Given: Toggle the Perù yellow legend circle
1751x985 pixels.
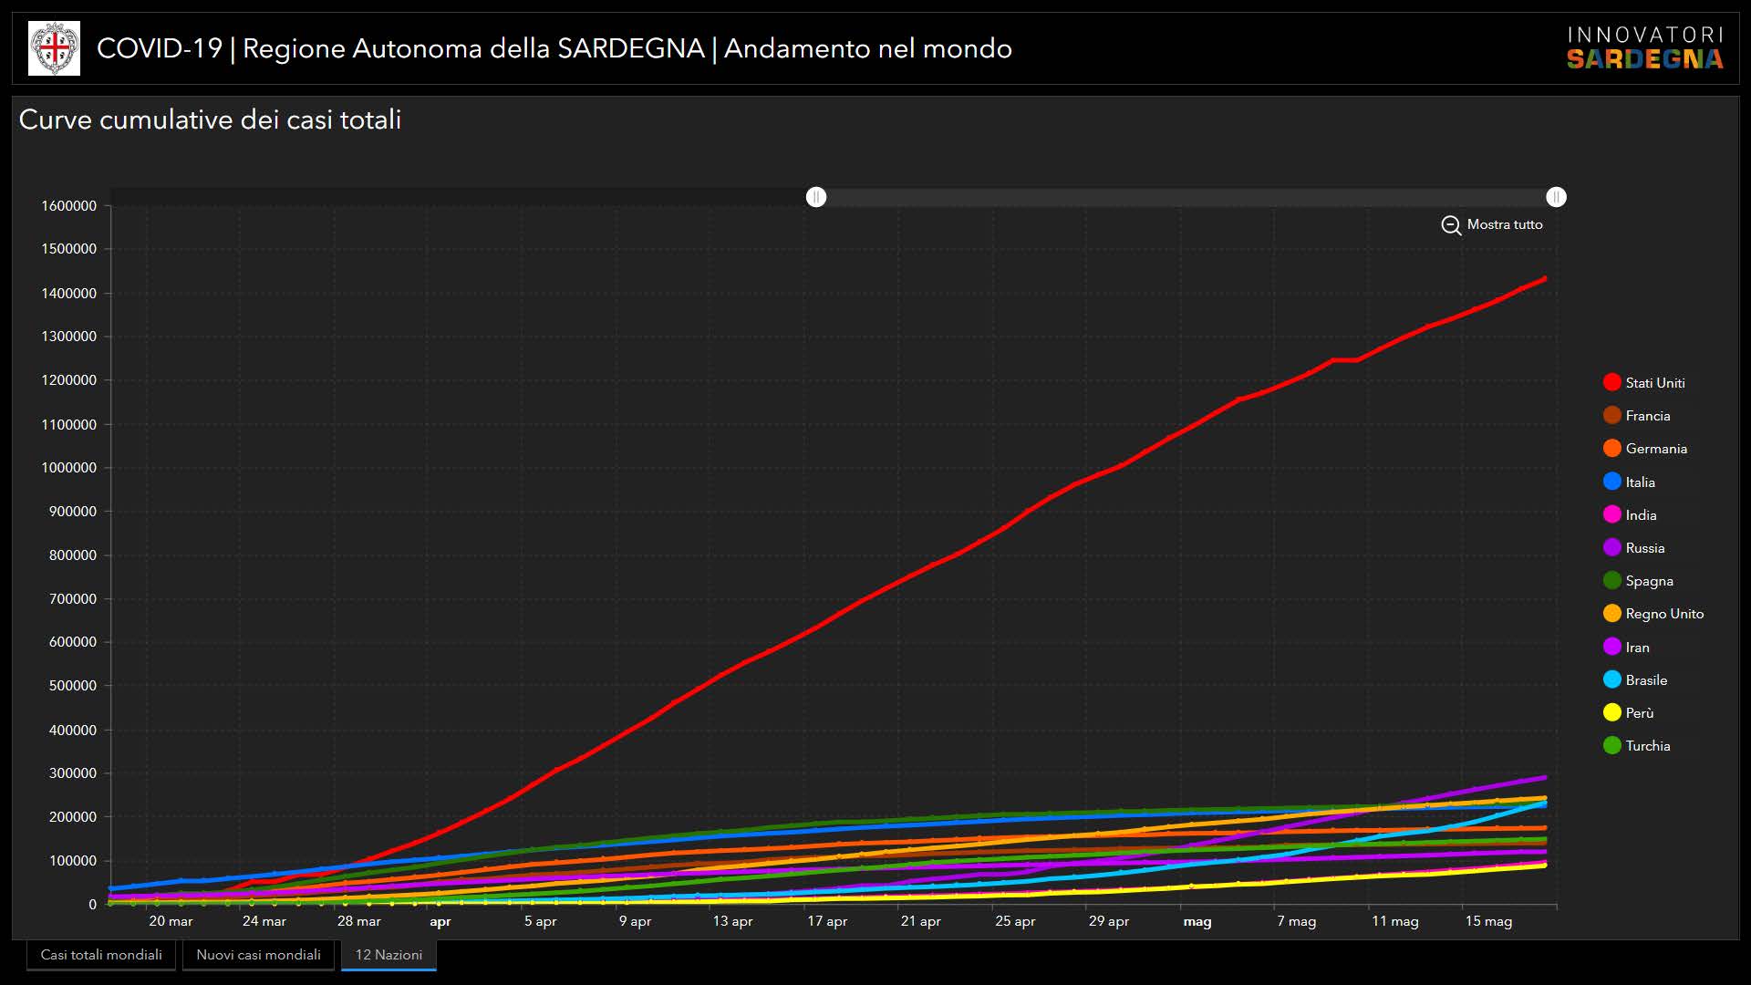Looking at the screenshot, I should click(1611, 713).
